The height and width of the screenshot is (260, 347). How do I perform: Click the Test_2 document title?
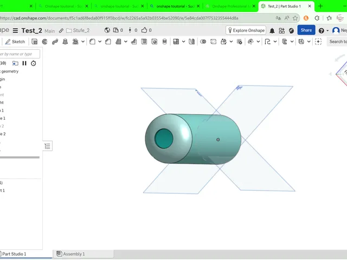click(x=31, y=30)
